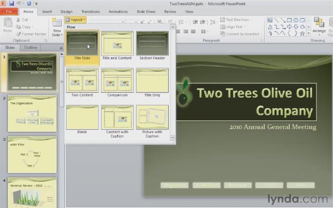The width and height of the screenshot is (333, 208).
Task: Click the layout gallery scroll down arrow
Action: [x=173, y=138]
